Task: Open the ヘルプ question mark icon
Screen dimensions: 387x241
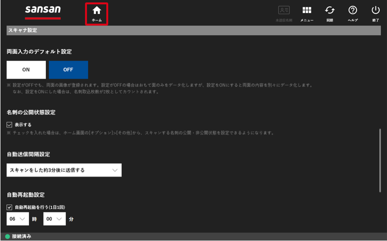Action: (353, 10)
